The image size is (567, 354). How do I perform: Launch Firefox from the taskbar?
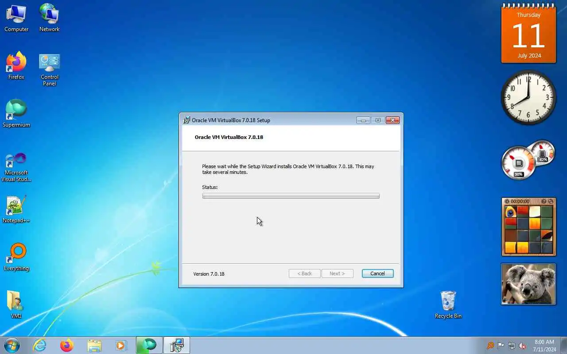click(67, 345)
